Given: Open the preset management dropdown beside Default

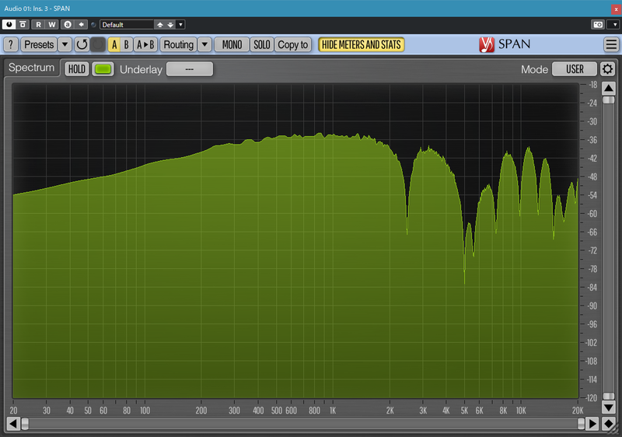Looking at the screenshot, I should coord(180,25).
